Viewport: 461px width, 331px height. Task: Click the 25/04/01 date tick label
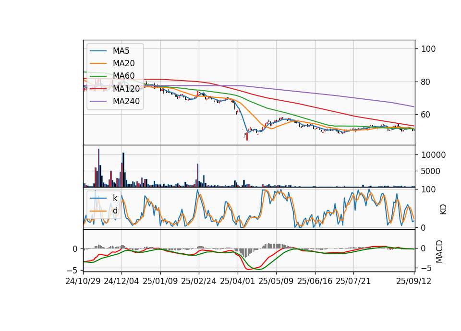click(x=238, y=281)
